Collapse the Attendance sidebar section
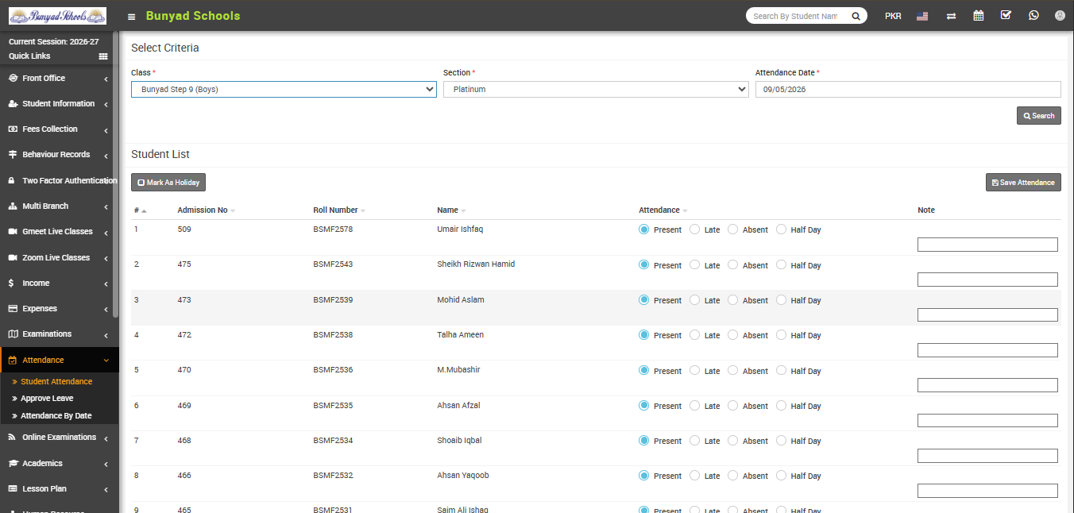The height and width of the screenshot is (513, 1074). click(x=106, y=361)
